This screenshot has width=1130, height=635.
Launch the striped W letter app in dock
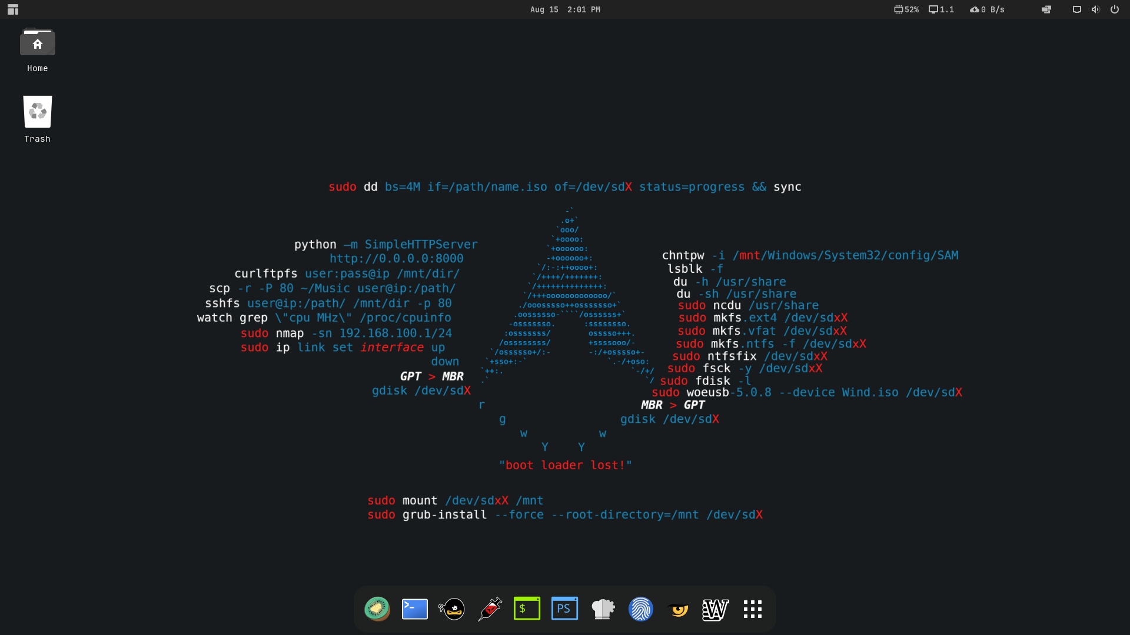(716, 610)
